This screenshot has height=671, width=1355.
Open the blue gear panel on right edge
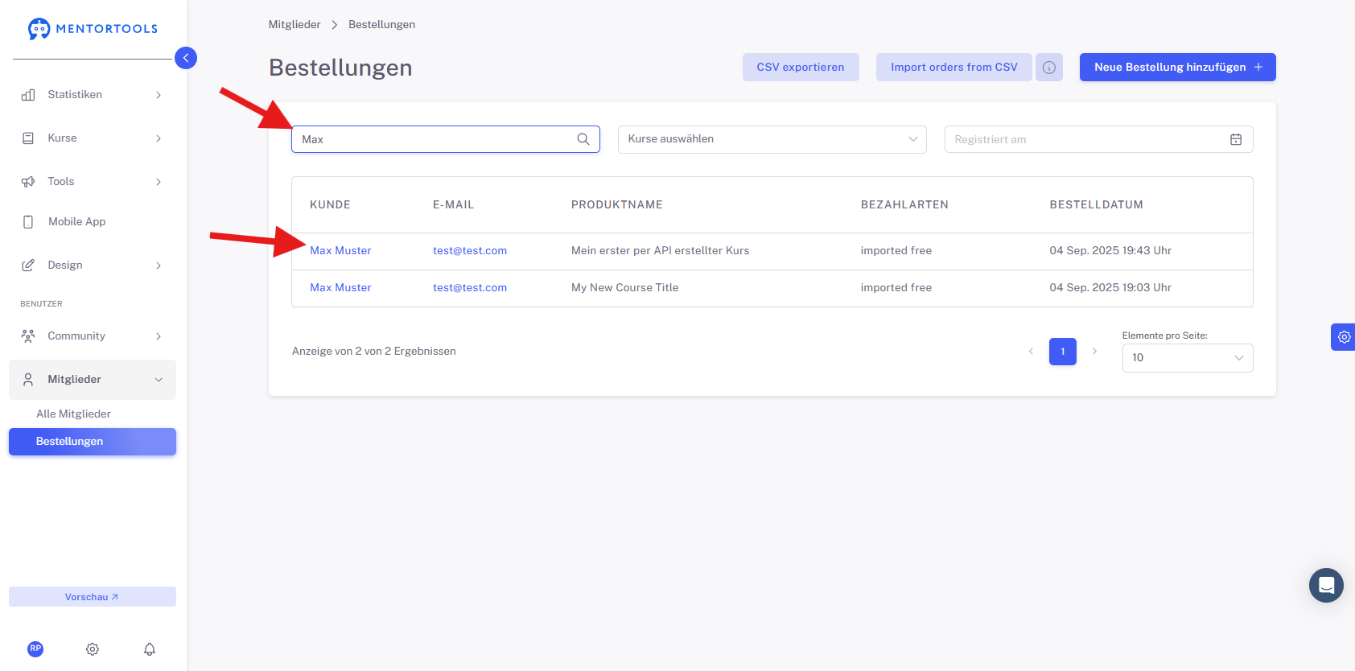[1344, 337]
